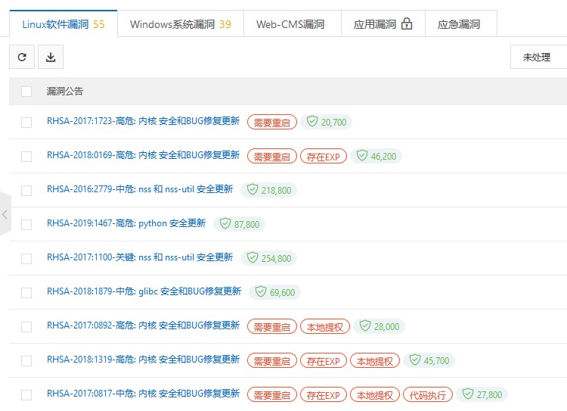Check the box for RHSA-2017:1723
The image size is (567, 411).
tap(26, 123)
